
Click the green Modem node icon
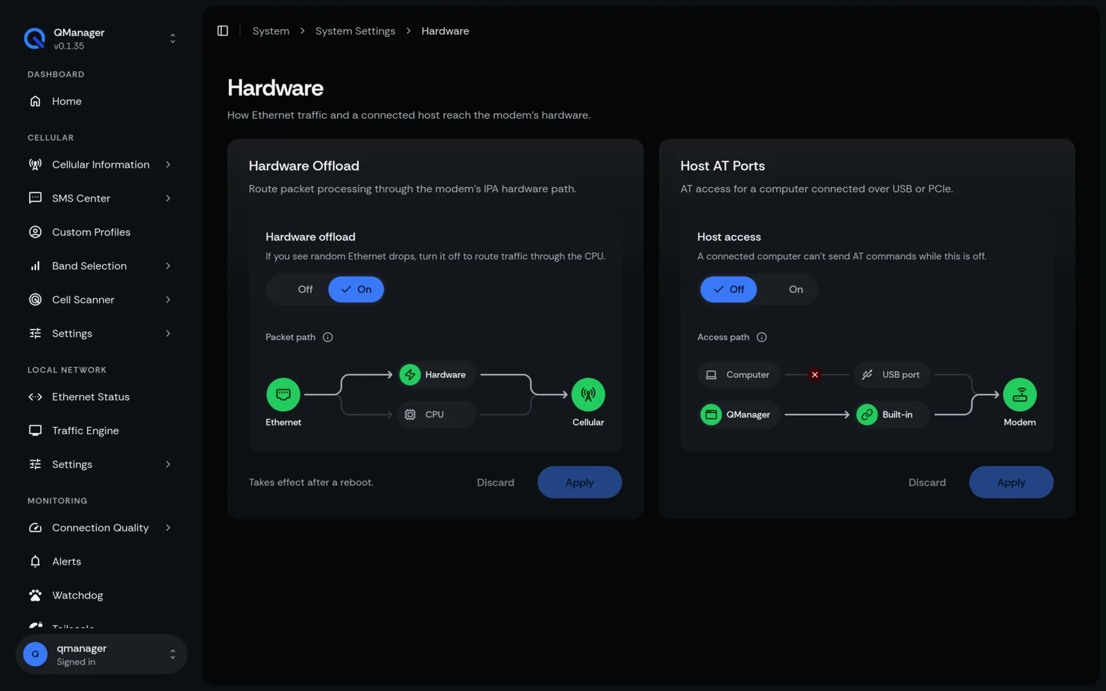click(x=1020, y=395)
